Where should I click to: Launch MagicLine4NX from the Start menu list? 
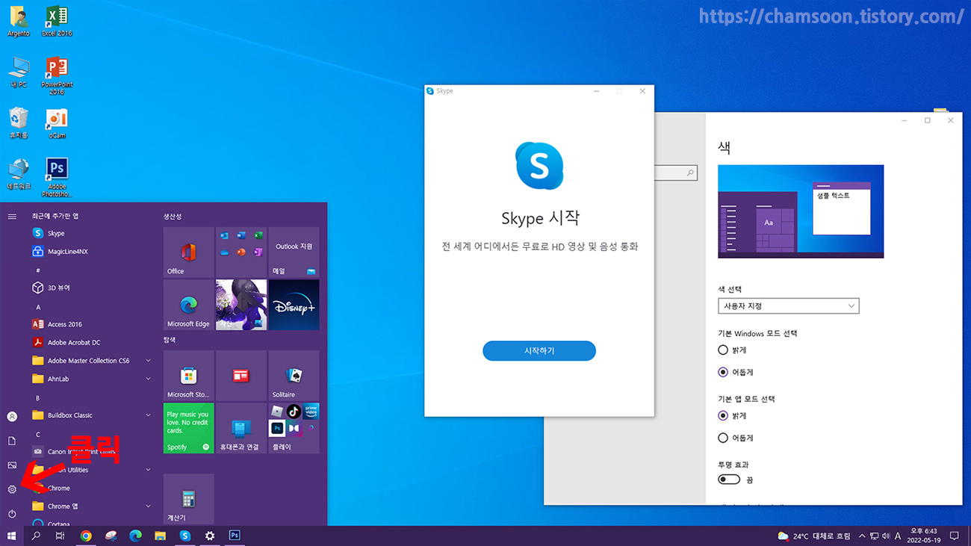click(x=90, y=252)
